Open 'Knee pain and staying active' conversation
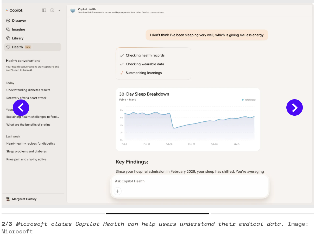This screenshot has width=315, height=236. pyautogui.click(x=26, y=159)
